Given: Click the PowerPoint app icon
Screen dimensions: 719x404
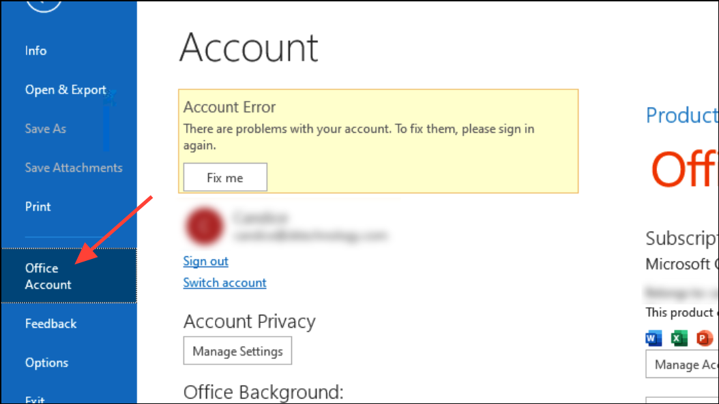Looking at the screenshot, I should pos(704,338).
